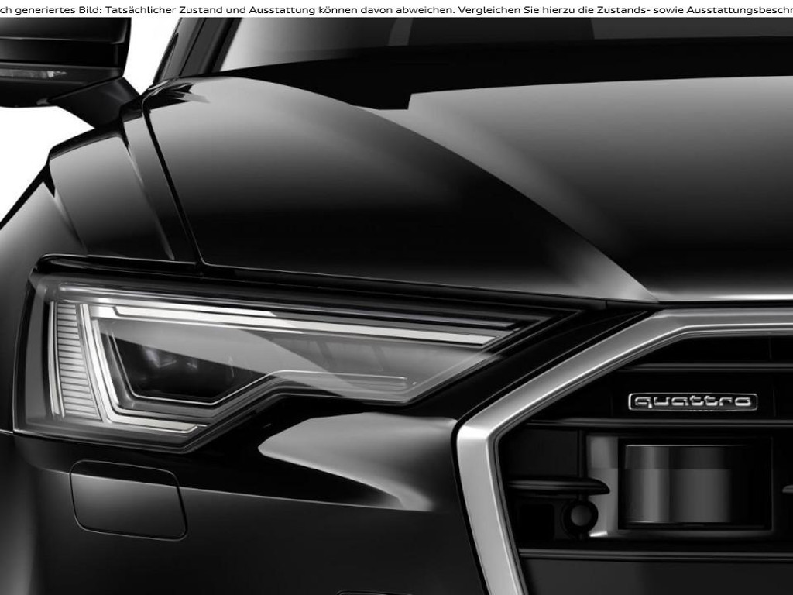Click the windshield at the top
The image size is (793, 595).
[x=503, y=39]
